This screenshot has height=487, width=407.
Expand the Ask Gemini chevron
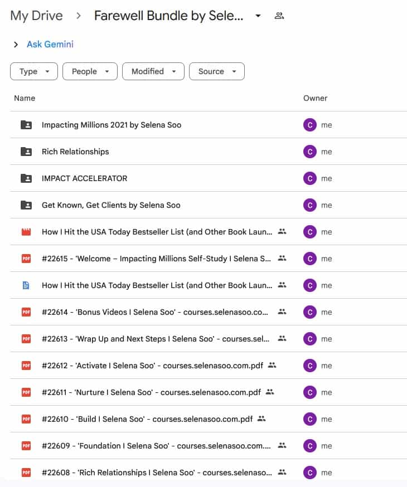point(16,45)
